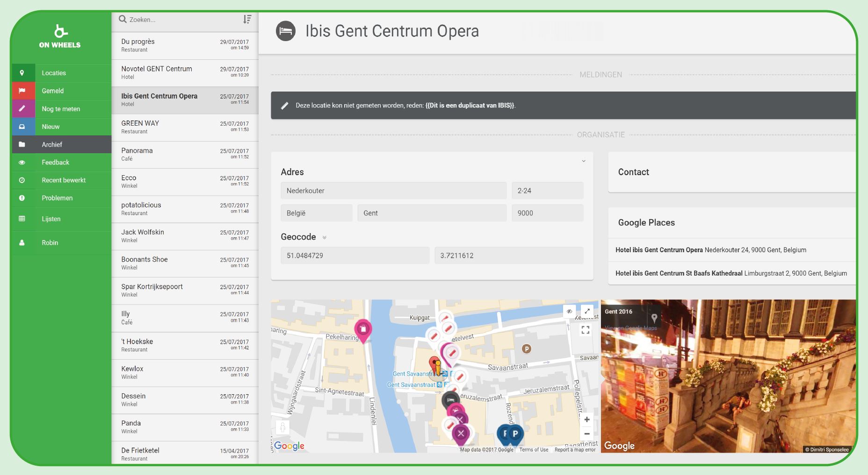Click the blue Nieuw inbox icon
This screenshot has height=475, width=868.
tap(22, 127)
